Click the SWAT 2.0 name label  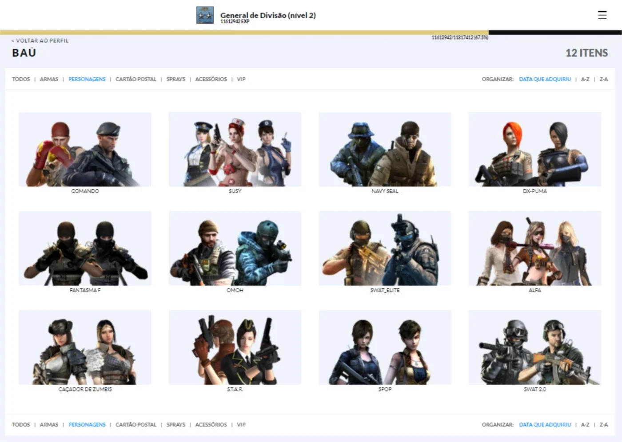pyautogui.click(x=535, y=389)
